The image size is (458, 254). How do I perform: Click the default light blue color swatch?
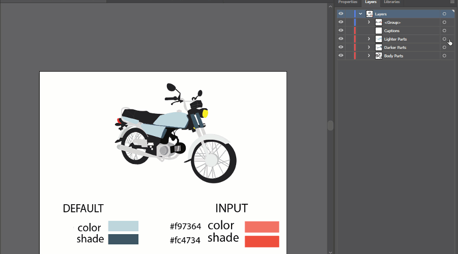coord(123,226)
